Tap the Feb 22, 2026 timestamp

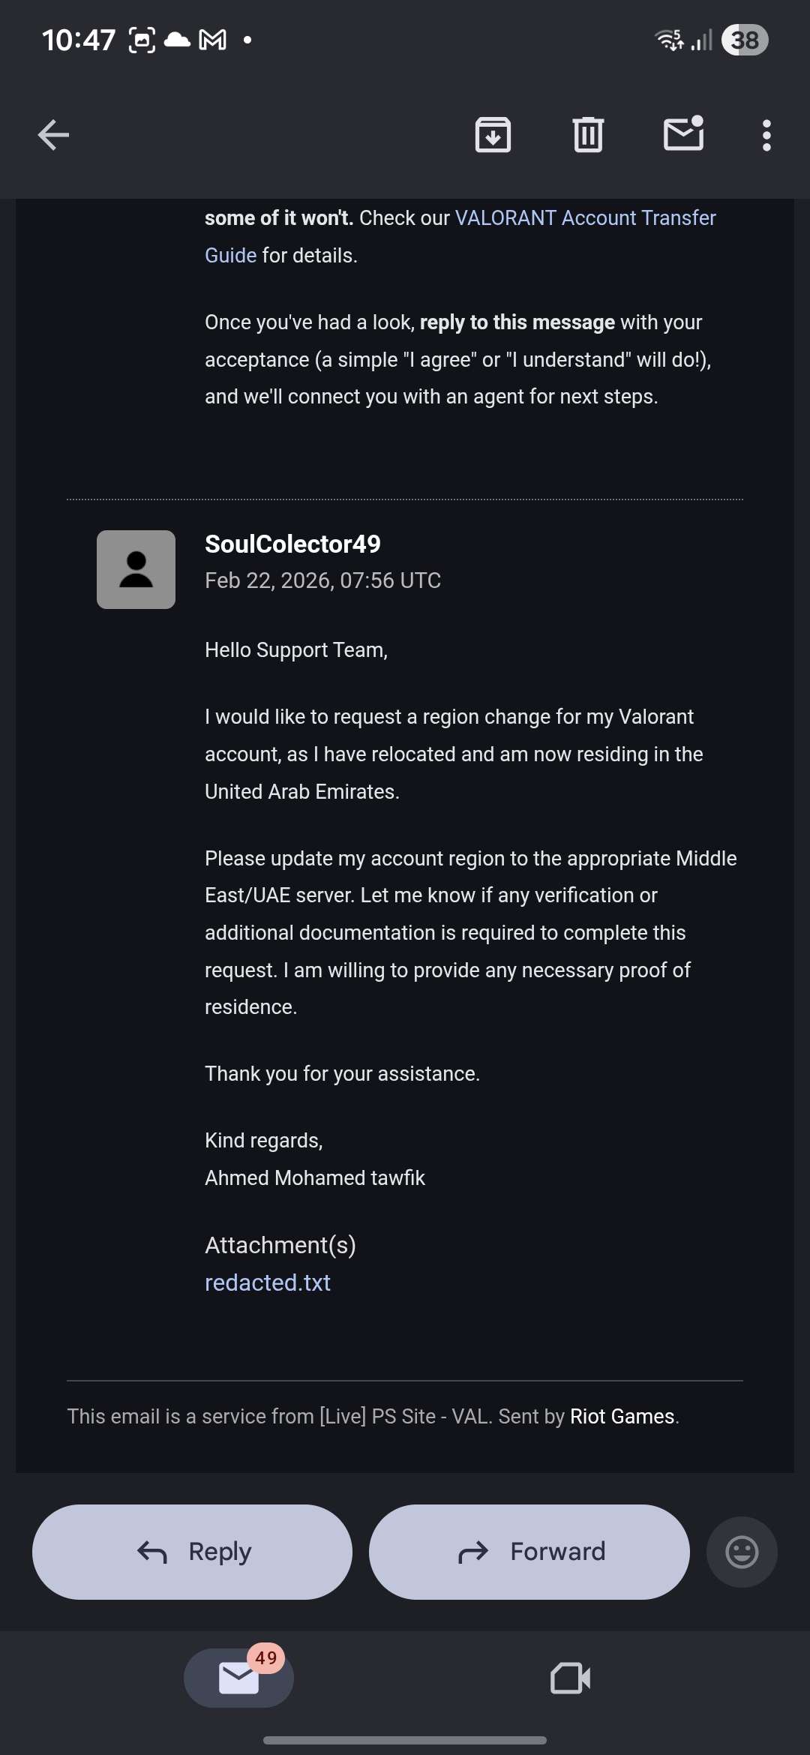tap(322, 580)
